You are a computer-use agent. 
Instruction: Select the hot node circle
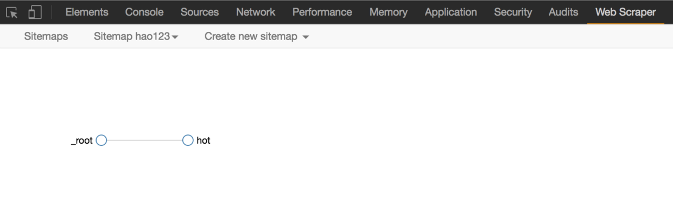coord(188,140)
